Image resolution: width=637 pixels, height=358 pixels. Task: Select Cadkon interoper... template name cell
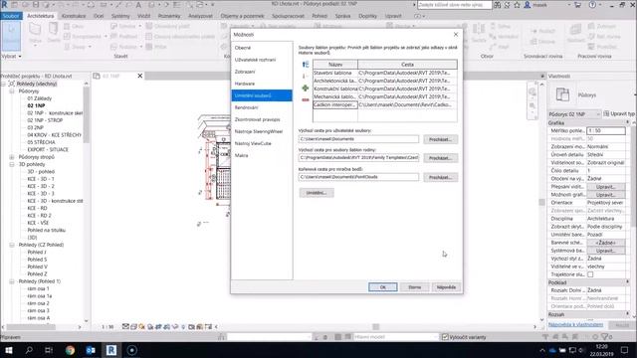coord(335,104)
